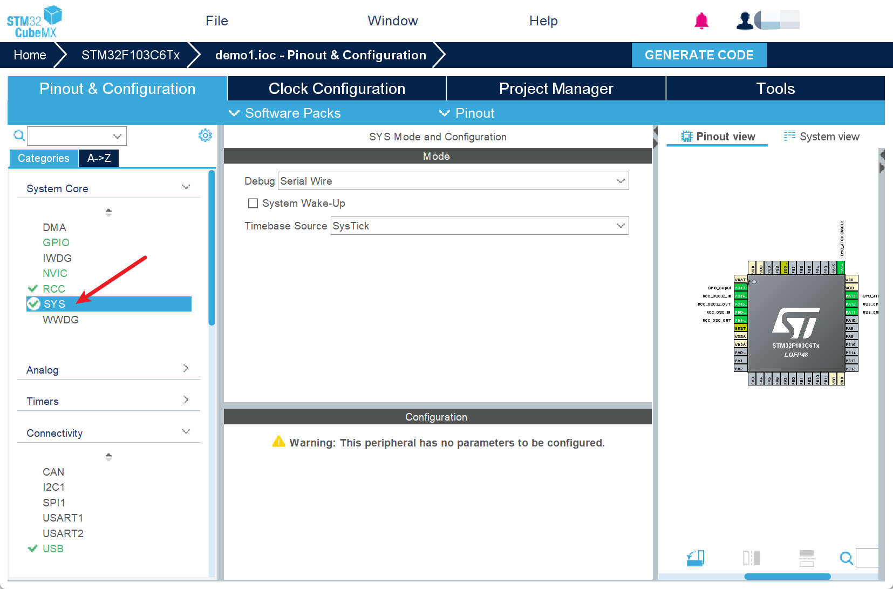Click the PB12 pin on chip
This screenshot has height=589, width=893.
coord(851,369)
